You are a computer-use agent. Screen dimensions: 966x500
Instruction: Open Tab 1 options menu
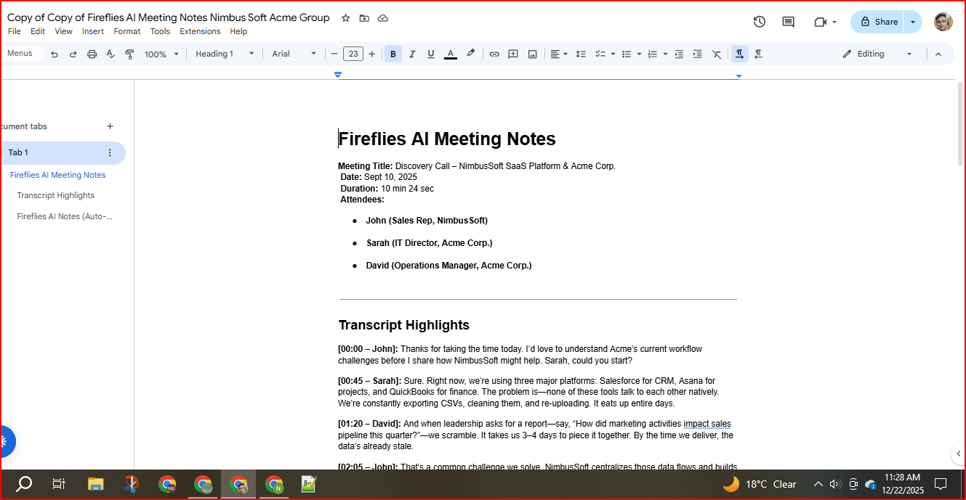110,152
